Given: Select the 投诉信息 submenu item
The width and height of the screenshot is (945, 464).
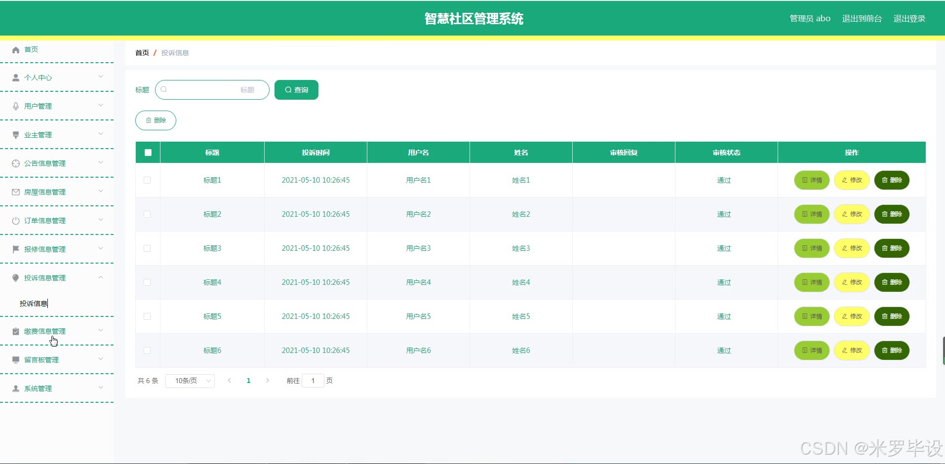Looking at the screenshot, I should [x=34, y=304].
